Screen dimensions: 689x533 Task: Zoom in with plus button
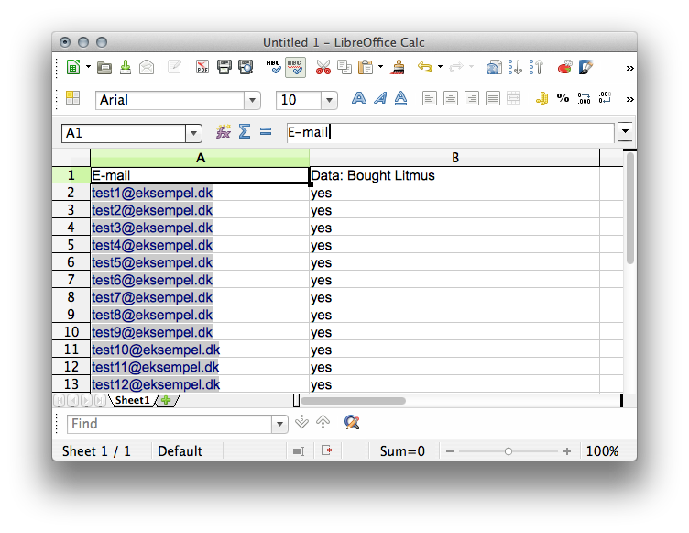(567, 451)
